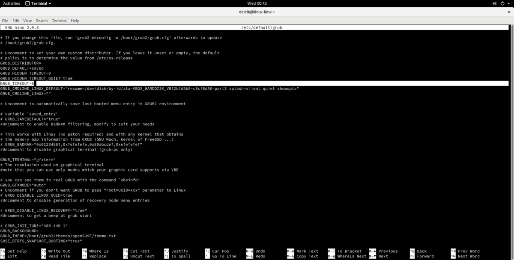The image size is (514, 260).
Task: Click the Previous shortcut label
Action: point(388,251)
